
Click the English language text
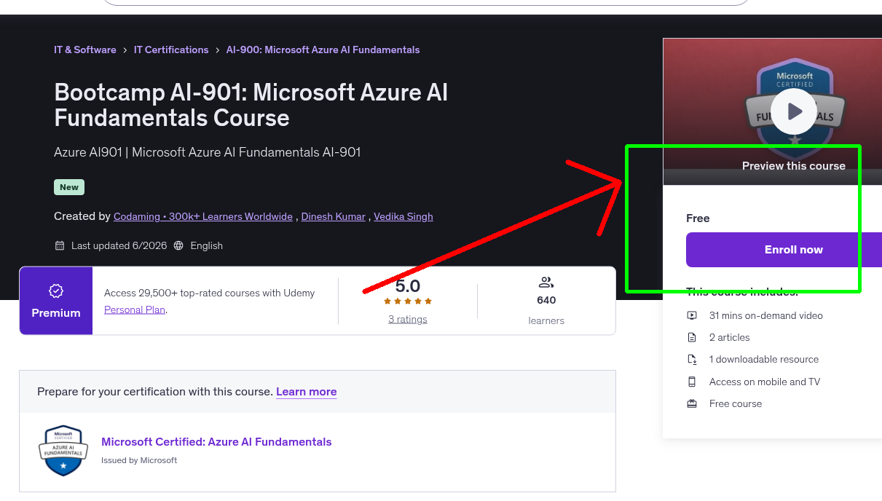point(207,246)
